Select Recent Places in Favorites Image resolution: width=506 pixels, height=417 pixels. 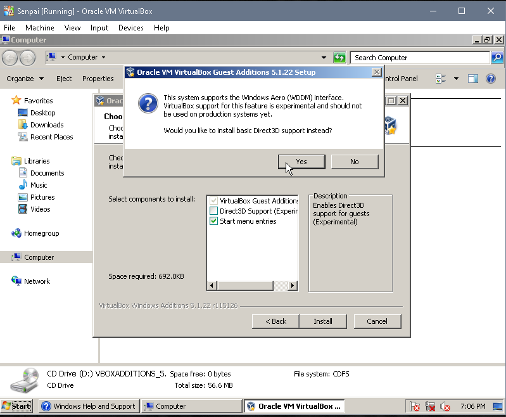46,137
